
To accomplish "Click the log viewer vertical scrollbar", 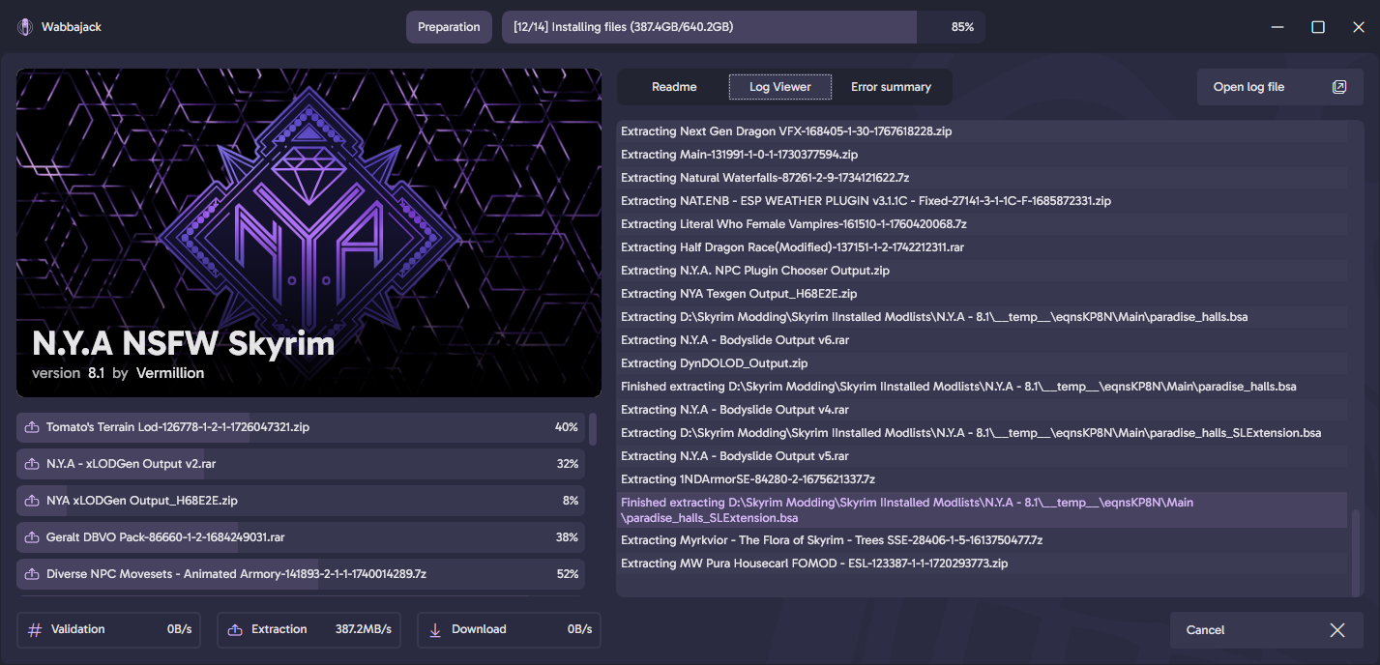I will tap(1356, 553).
